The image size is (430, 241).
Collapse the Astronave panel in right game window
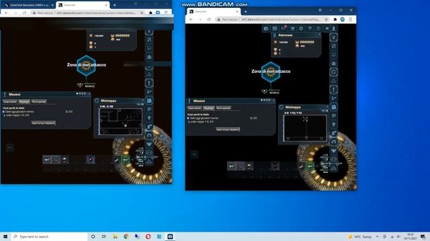(320, 35)
